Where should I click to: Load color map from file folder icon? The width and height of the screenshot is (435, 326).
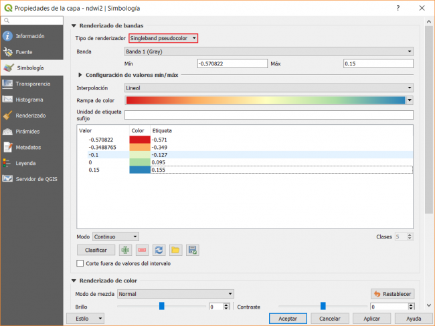click(175, 250)
